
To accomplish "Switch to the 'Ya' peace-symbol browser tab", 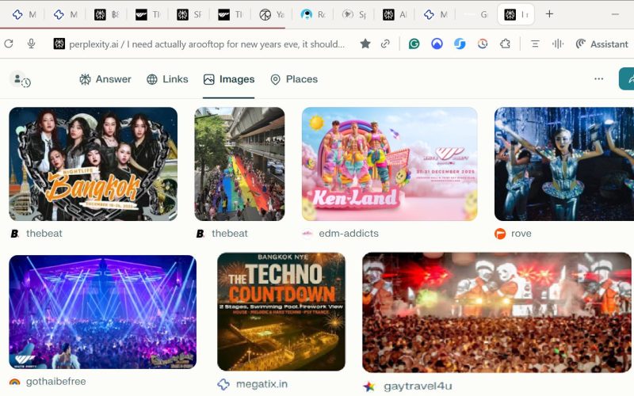I will [x=272, y=14].
